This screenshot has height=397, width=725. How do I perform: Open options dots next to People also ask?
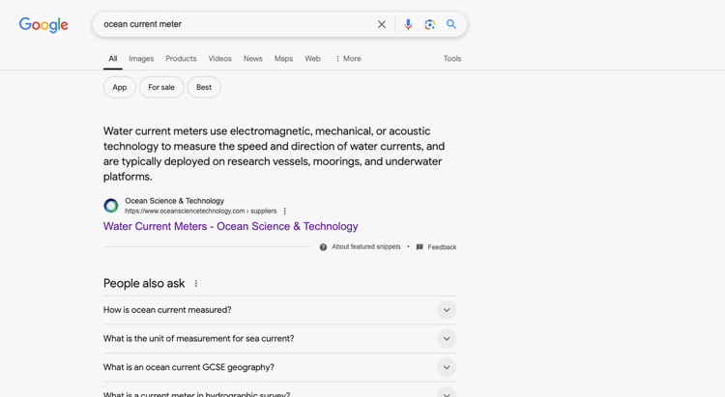[196, 283]
